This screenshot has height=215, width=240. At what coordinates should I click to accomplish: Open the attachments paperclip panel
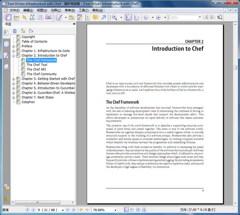pyautogui.click(x=6, y=198)
